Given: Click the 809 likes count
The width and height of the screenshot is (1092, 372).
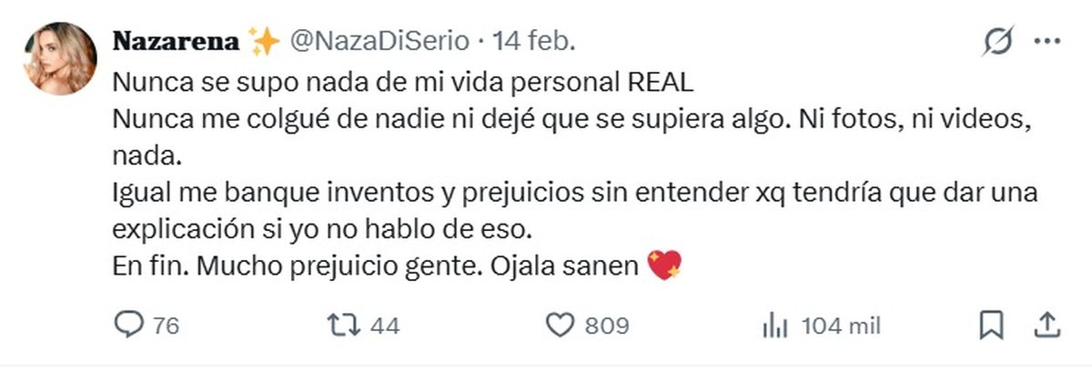Looking at the screenshot, I should point(607,326).
